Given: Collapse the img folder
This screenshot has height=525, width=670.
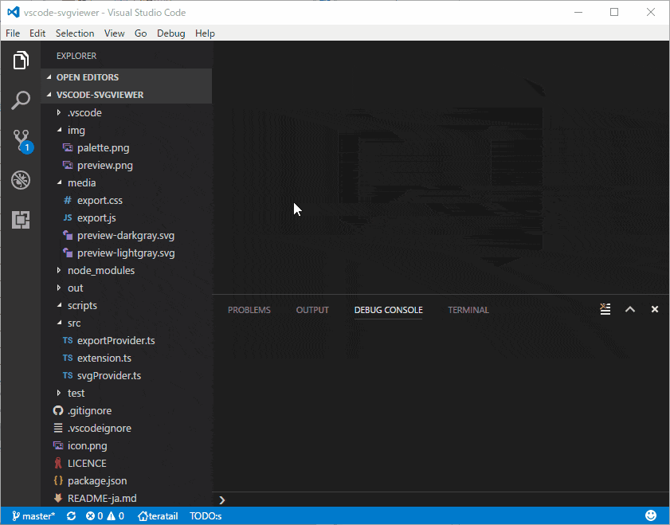Looking at the screenshot, I should tap(59, 131).
